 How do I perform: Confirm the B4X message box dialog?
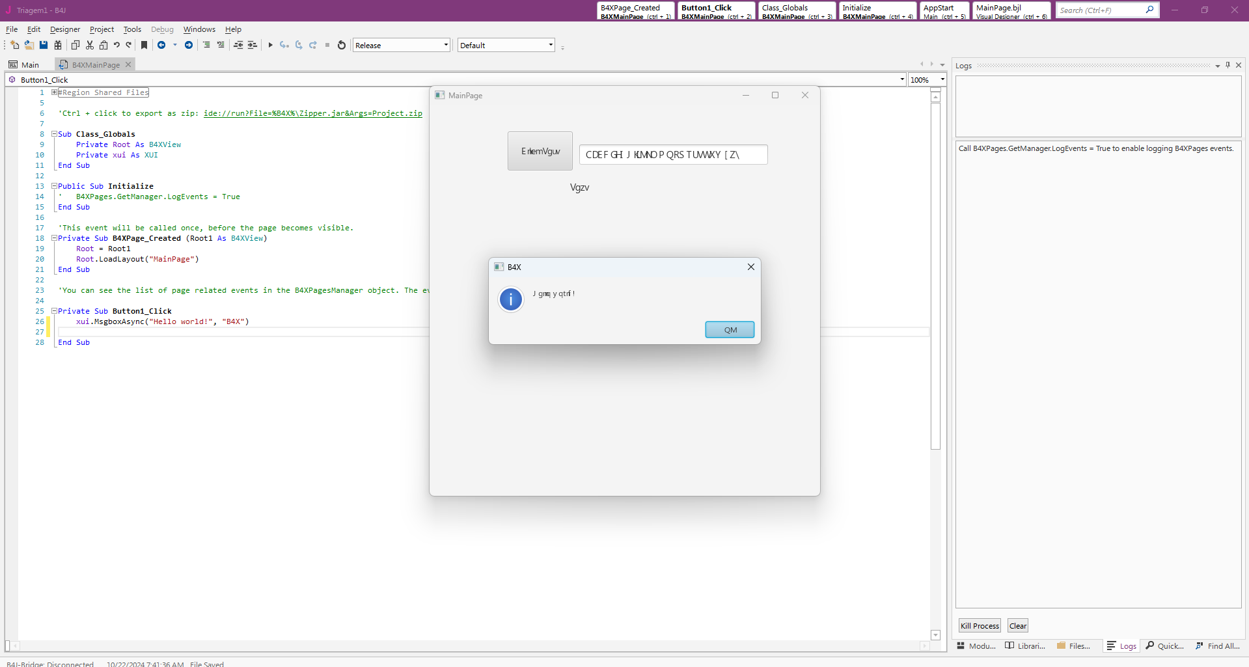point(730,330)
